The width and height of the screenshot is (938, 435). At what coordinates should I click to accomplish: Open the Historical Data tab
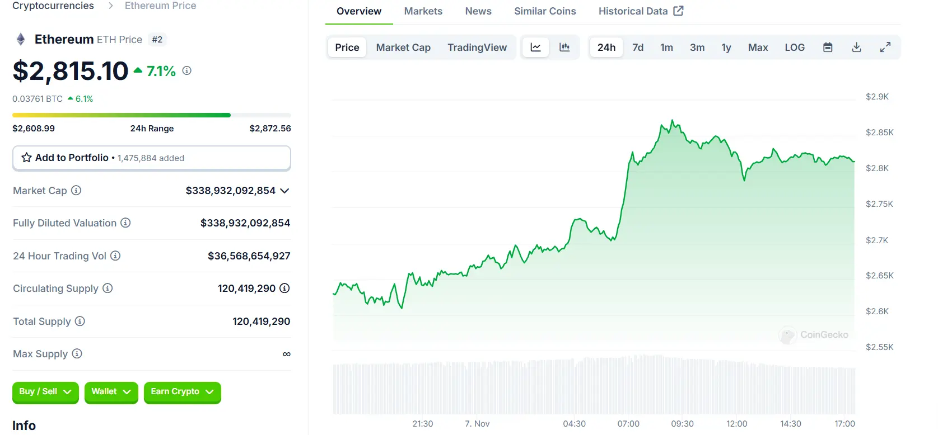pyautogui.click(x=641, y=11)
